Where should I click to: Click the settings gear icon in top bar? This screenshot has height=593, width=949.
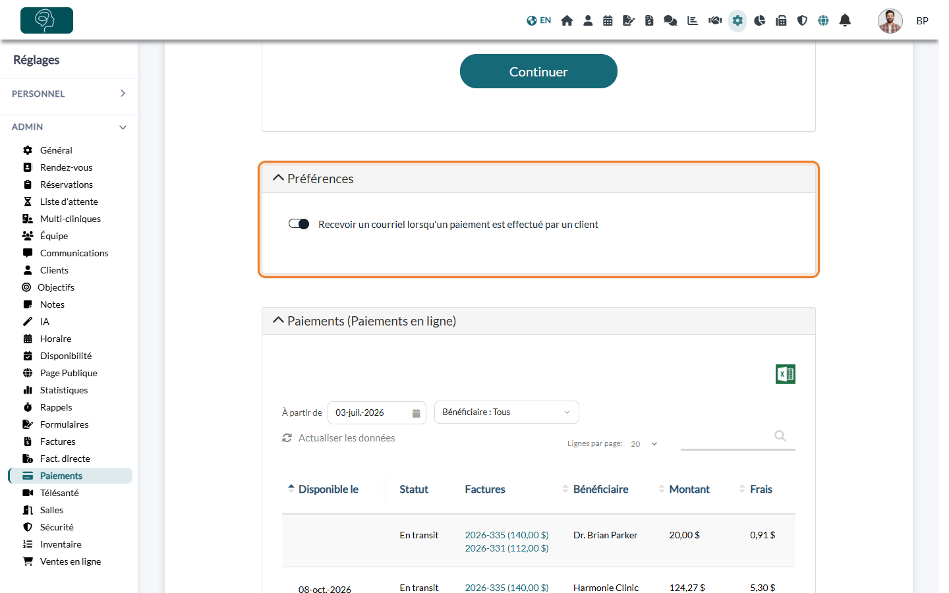click(737, 20)
